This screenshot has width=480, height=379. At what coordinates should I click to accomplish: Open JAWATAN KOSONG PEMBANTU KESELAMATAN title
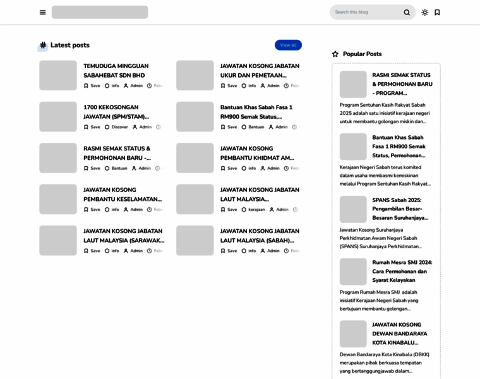pyautogui.click(x=123, y=195)
